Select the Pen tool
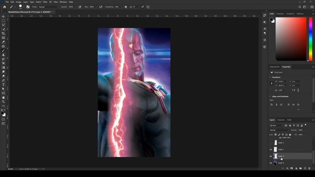This screenshot has height=177, width=315. click(x=3, y=80)
